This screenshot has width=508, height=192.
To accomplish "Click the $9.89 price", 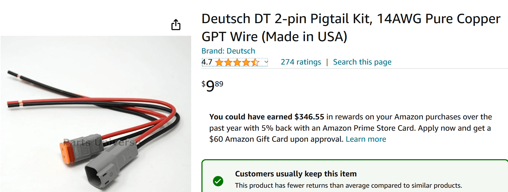I will tap(212, 86).
